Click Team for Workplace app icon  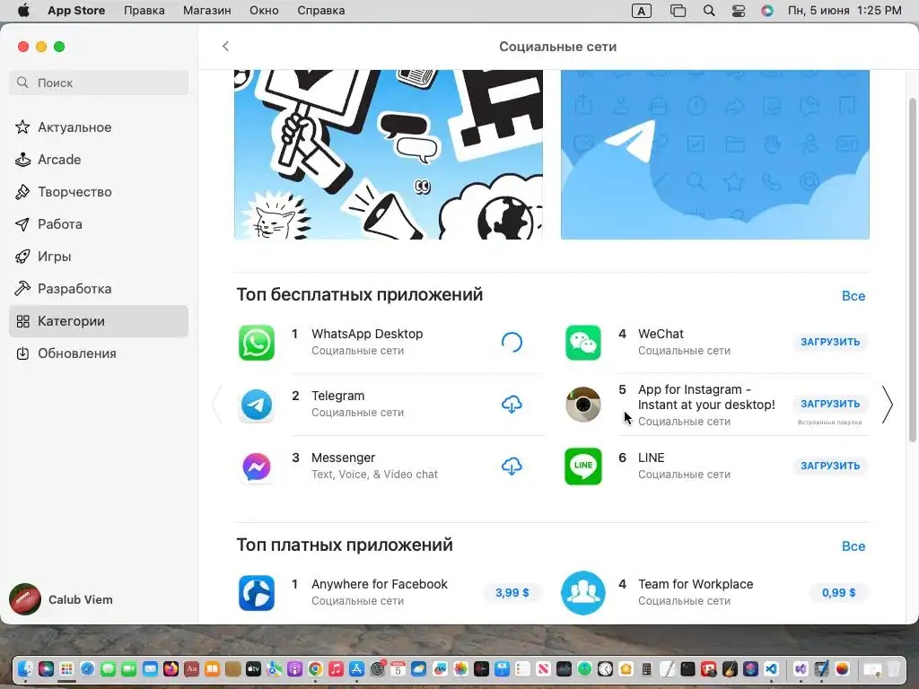tap(583, 593)
